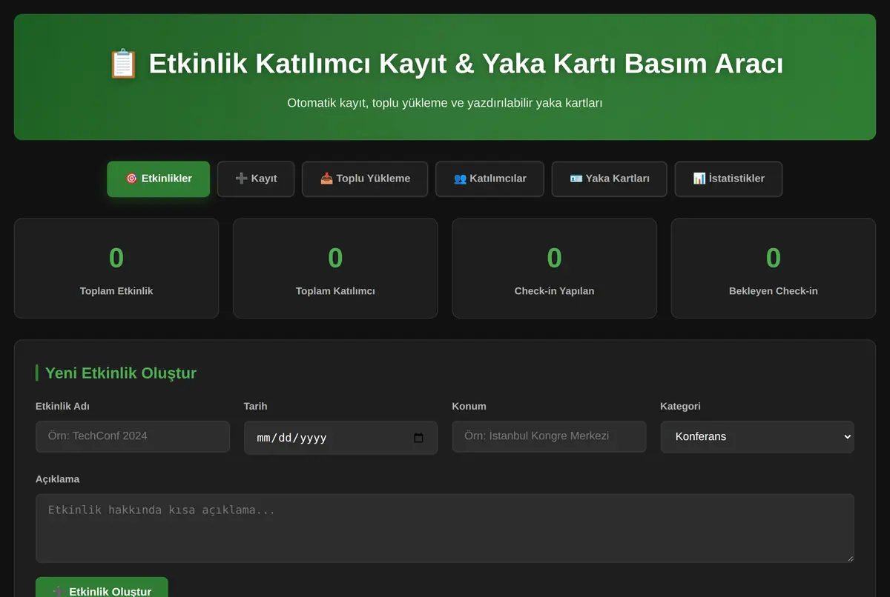The height and width of the screenshot is (597, 890).
Task: Click the Tarih label
Action: coord(256,406)
